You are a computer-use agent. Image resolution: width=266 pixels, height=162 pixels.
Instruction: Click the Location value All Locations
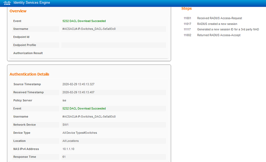coord(70,141)
